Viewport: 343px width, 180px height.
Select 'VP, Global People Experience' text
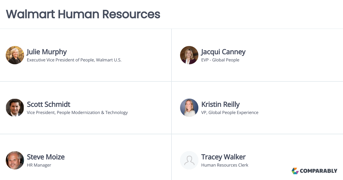tap(230, 113)
